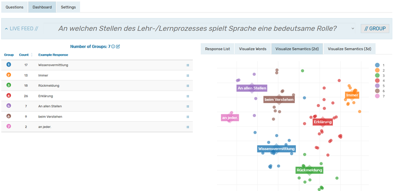The width and height of the screenshot is (393, 191).
Task: Click list icon for An allen Stellen
Action: click(x=188, y=106)
